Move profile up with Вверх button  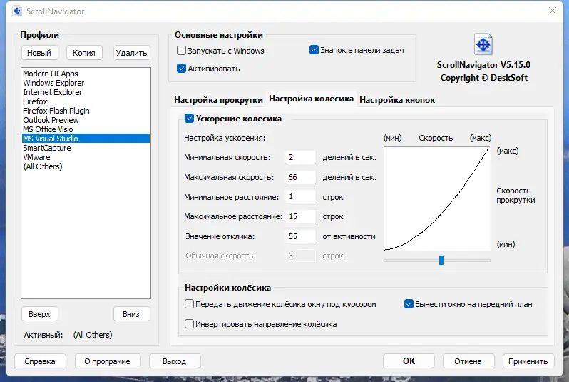39,314
